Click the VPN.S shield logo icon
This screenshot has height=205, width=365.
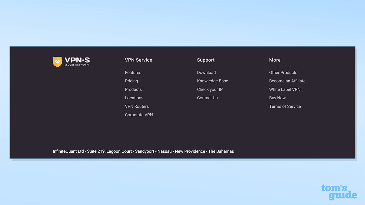pyautogui.click(x=57, y=62)
